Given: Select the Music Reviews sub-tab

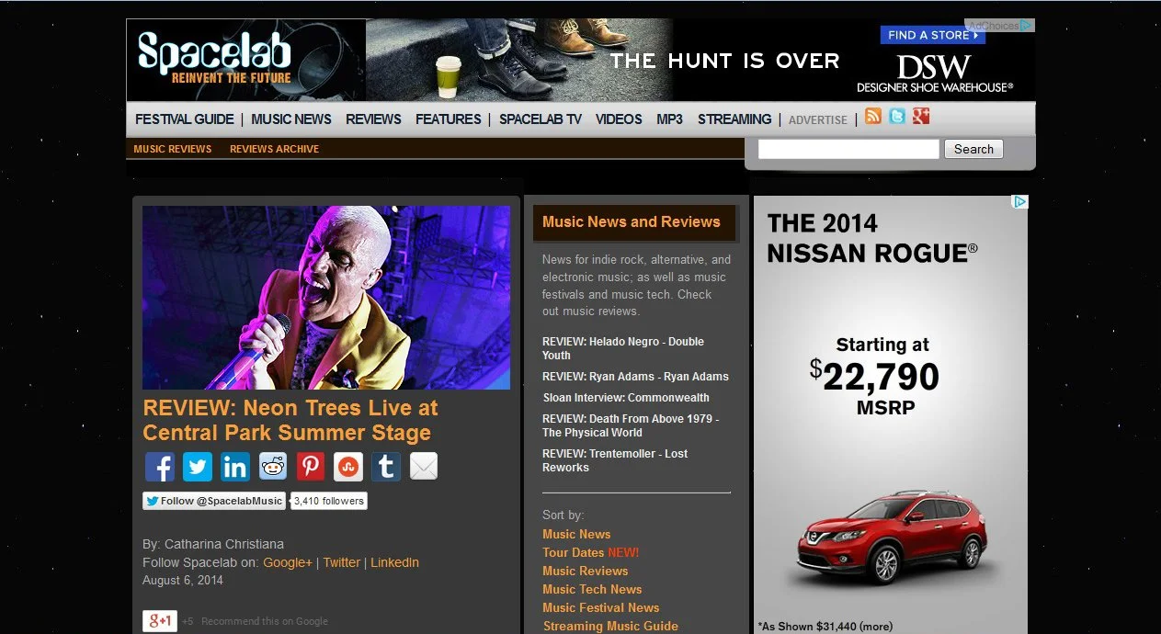Looking at the screenshot, I should point(173,149).
